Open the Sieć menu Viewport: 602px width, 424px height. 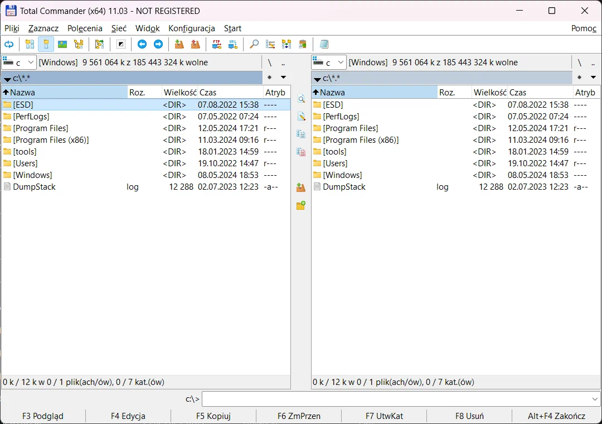[119, 28]
